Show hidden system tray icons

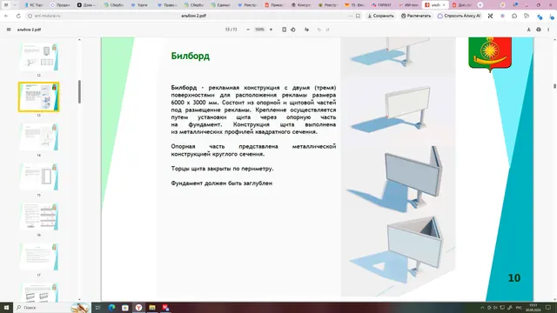coord(482,308)
